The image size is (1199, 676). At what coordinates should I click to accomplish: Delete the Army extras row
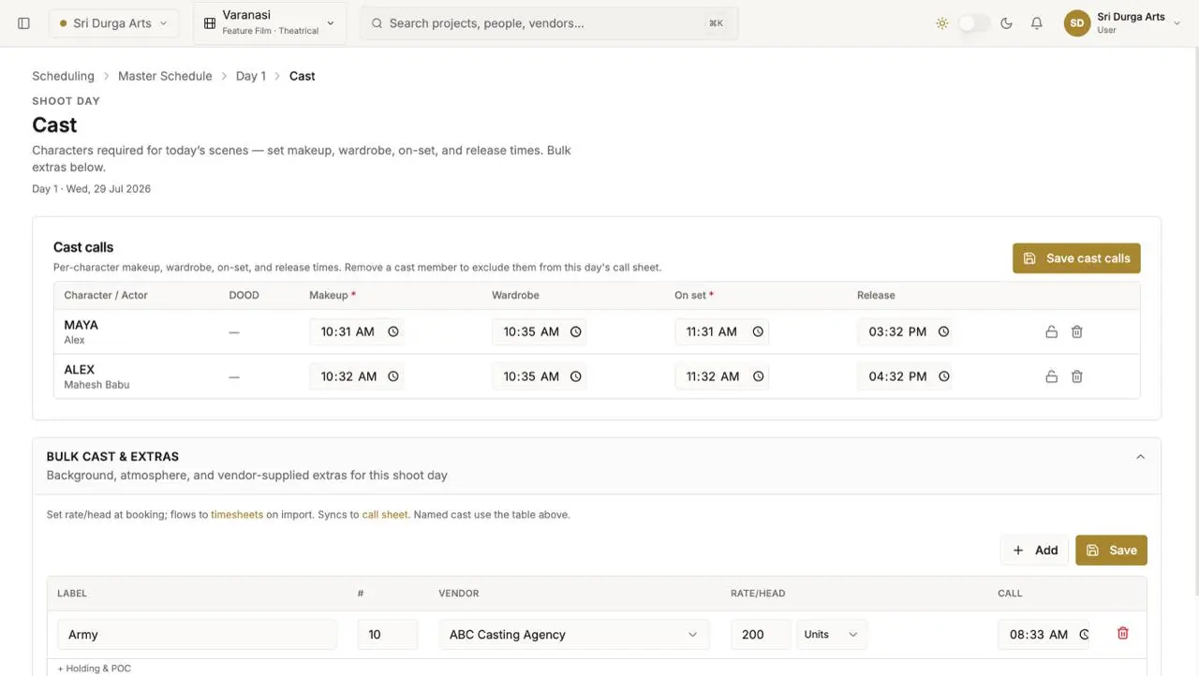(1123, 634)
